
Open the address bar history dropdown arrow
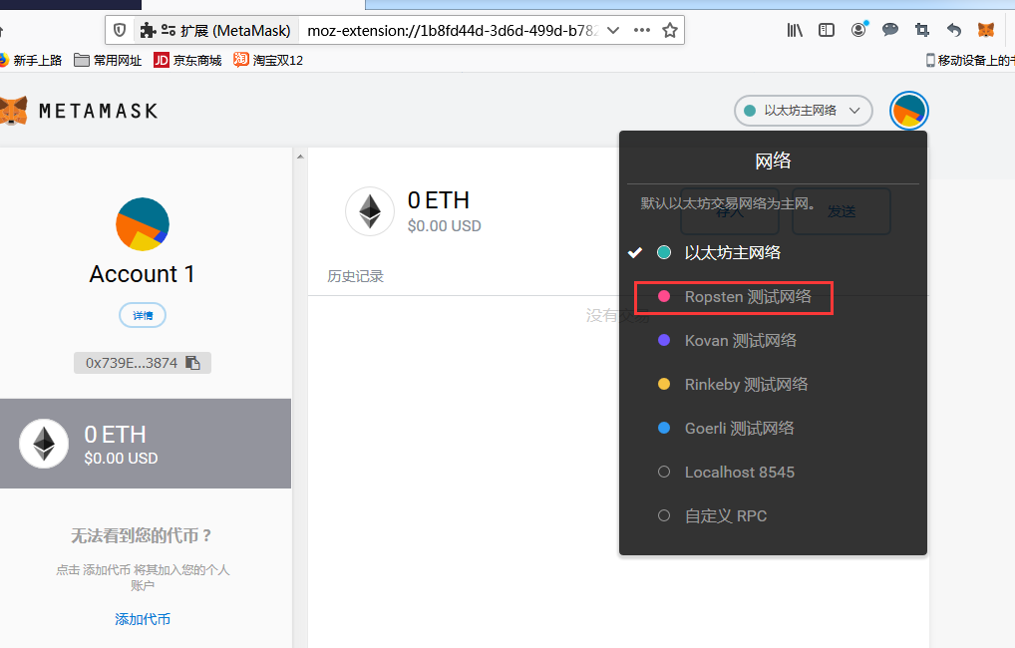(613, 31)
